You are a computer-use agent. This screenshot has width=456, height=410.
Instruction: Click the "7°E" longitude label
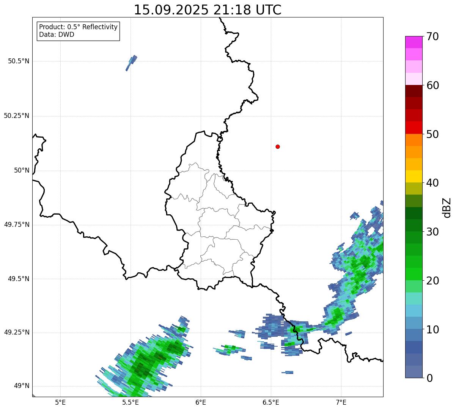pos(341,402)
